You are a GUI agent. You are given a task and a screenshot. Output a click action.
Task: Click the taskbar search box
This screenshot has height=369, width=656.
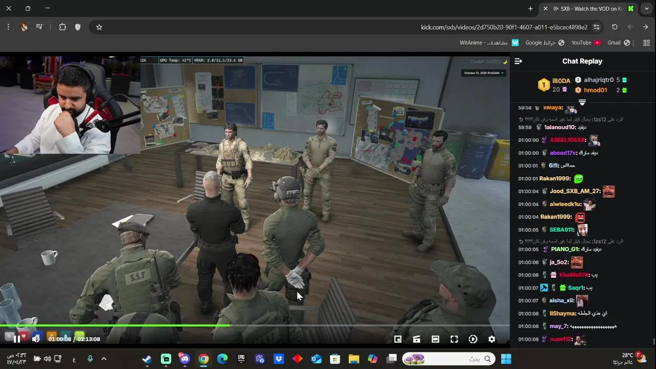(x=449, y=359)
